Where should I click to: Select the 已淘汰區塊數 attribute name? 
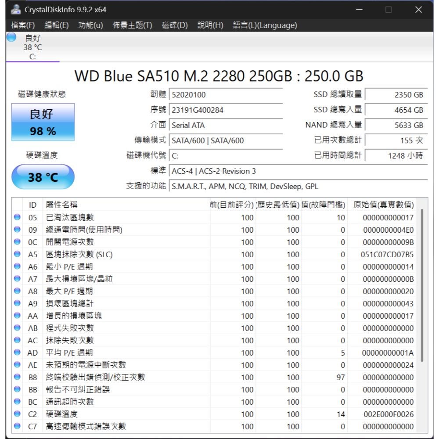pyautogui.click(x=70, y=217)
